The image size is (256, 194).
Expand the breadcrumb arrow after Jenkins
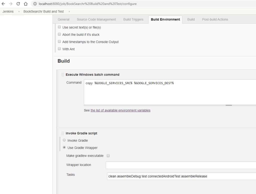click(19, 12)
